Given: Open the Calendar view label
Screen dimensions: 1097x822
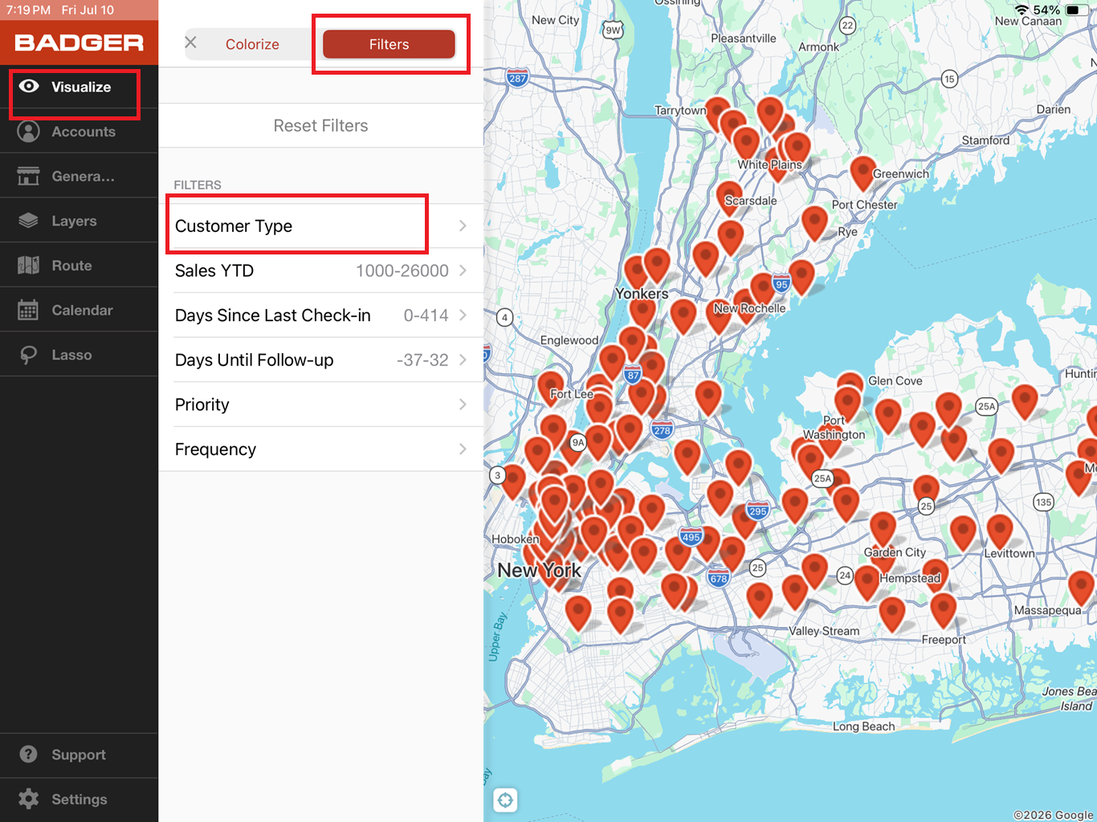Looking at the screenshot, I should coord(82,310).
